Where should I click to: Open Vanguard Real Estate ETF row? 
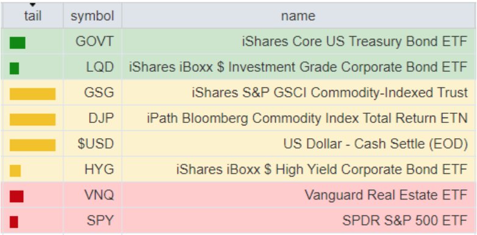pos(238,195)
